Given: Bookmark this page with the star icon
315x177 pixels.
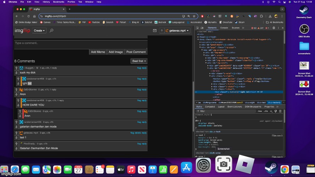Looking at the screenshot, I should [x=194, y=16].
